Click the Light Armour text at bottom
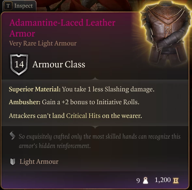 (39, 162)
